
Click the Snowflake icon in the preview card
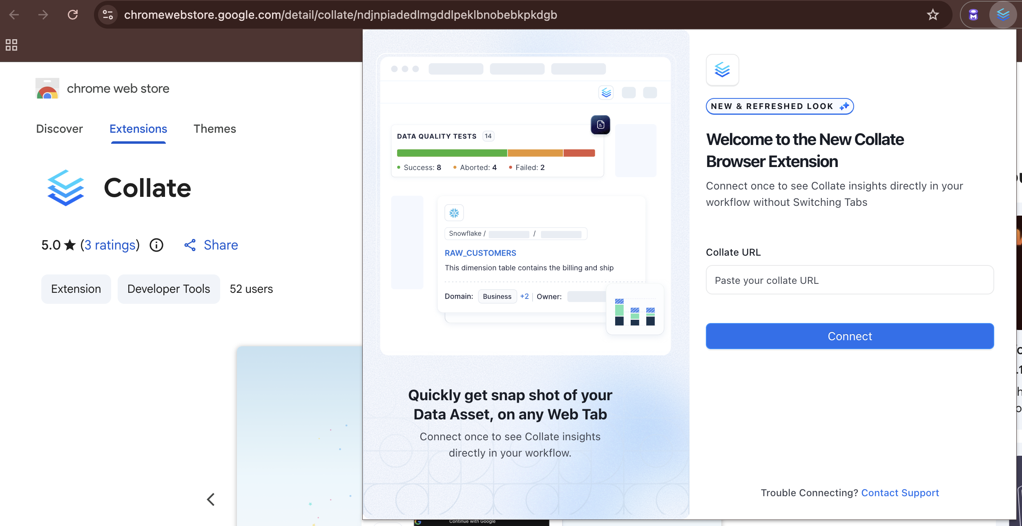coord(454,213)
